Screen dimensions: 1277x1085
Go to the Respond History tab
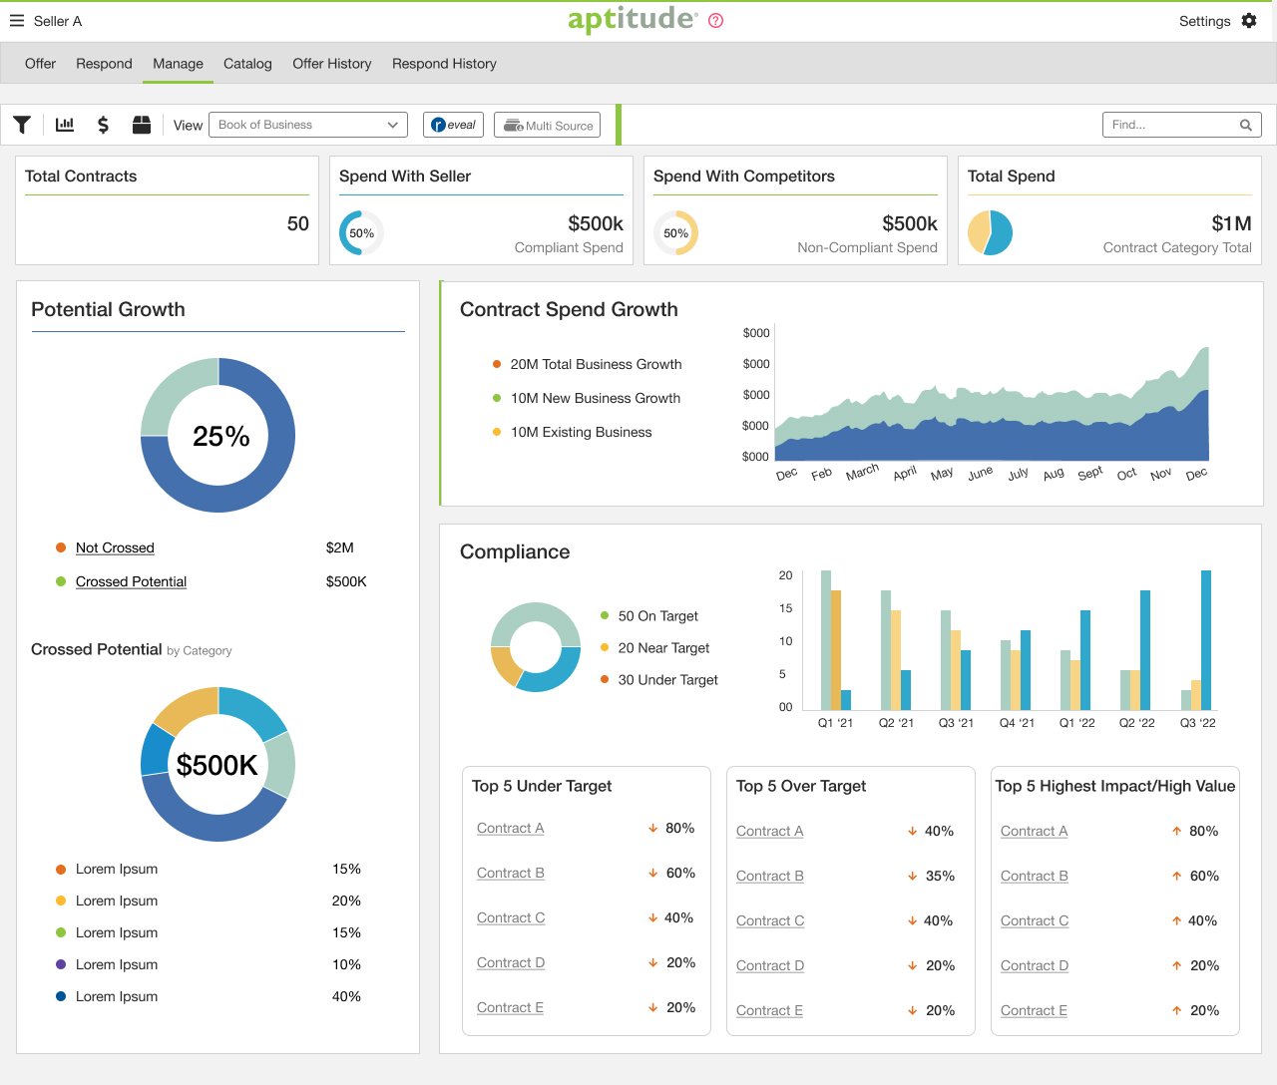(x=444, y=64)
